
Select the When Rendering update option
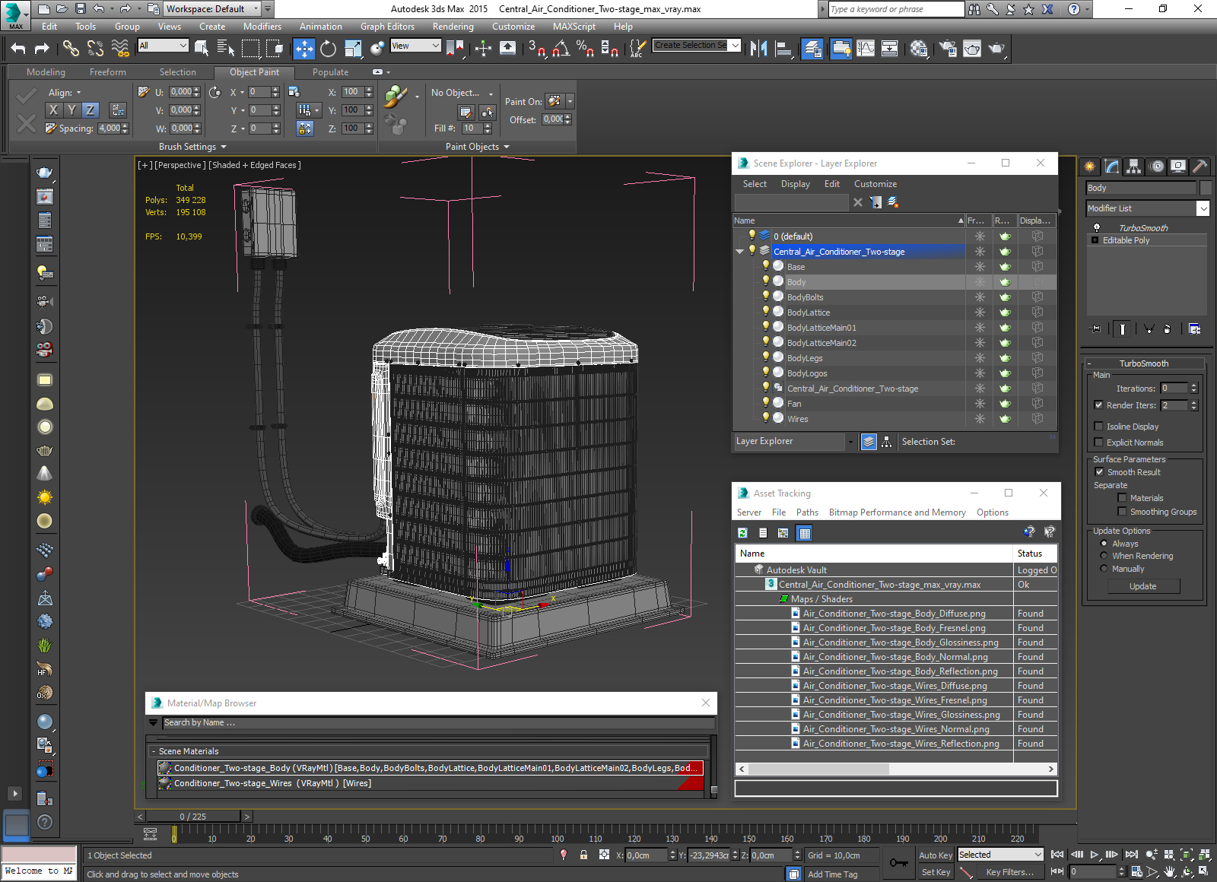coord(1104,556)
